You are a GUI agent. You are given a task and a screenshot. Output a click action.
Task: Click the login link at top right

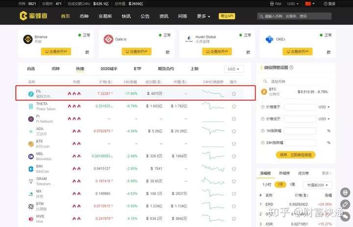[x=329, y=3]
